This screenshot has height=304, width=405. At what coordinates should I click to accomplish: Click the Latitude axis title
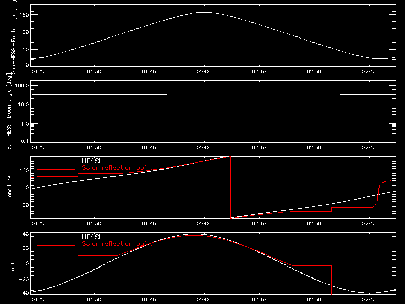[12, 263]
